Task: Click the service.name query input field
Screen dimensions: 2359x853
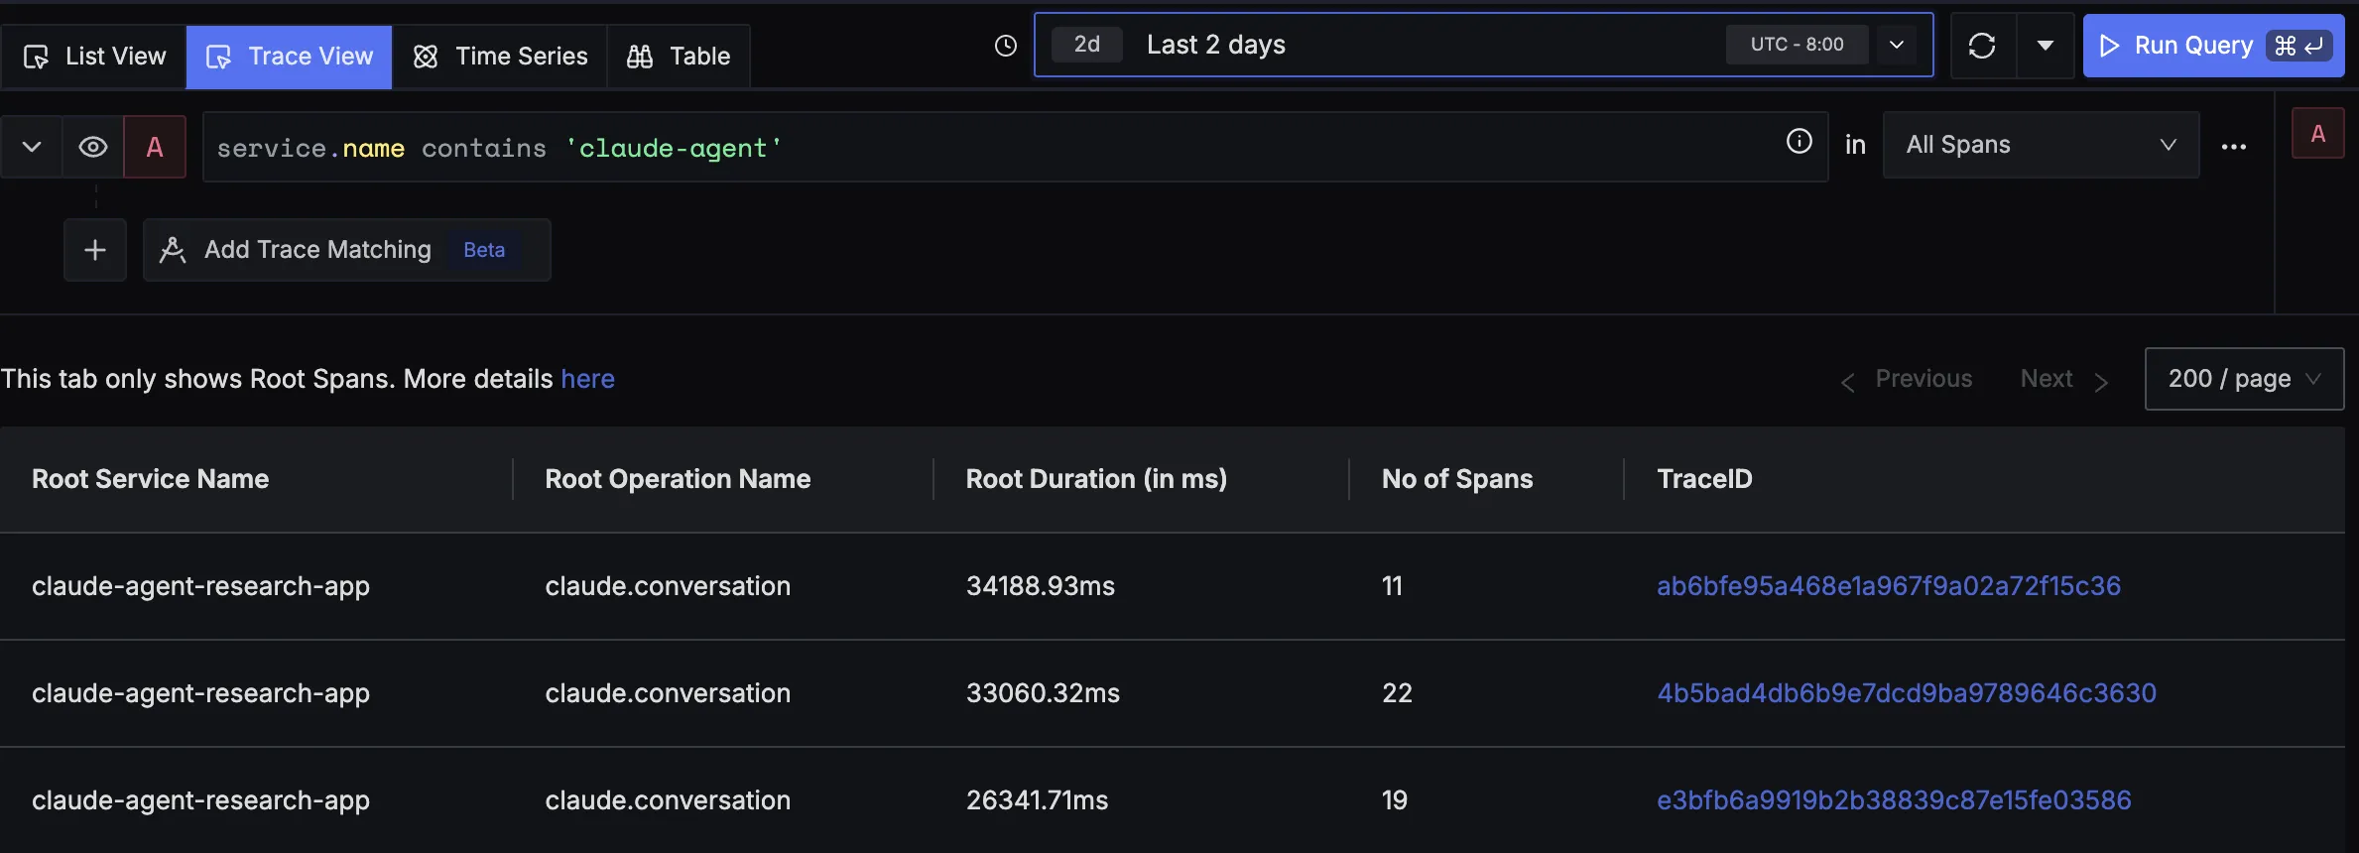Action: (x=992, y=148)
